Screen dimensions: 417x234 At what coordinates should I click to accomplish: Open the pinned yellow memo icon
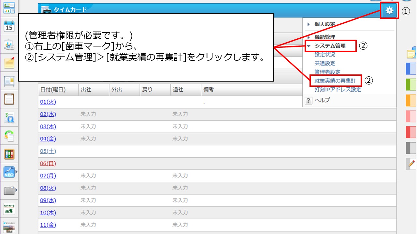[x=9, y=63]
